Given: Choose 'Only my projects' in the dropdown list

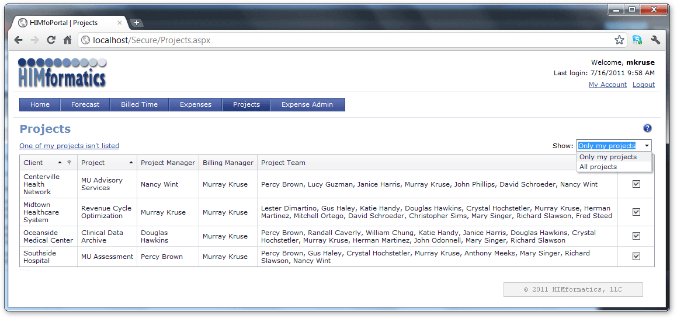Looking at the screenshot, I should (608, 157).
